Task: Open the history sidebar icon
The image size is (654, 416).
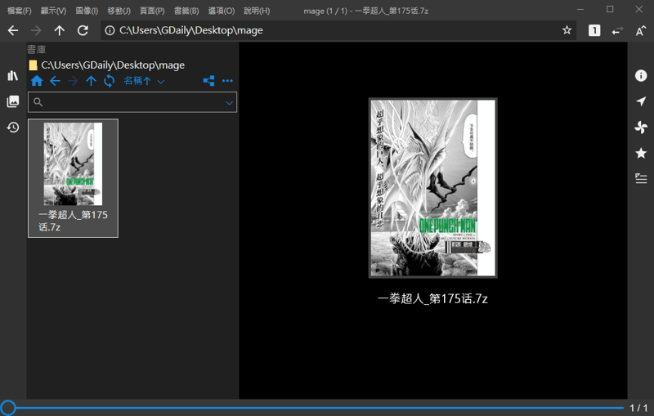Action: [13, 127]
